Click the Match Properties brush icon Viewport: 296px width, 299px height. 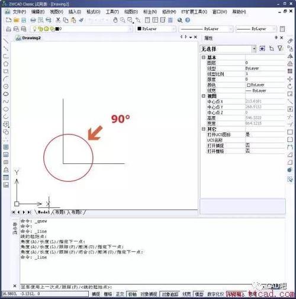click(81, 20)
